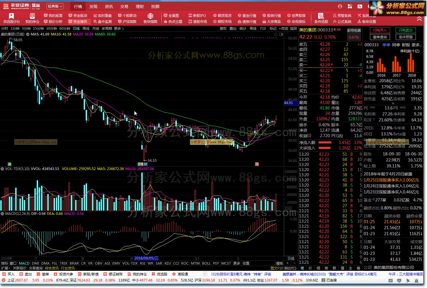
Task: Toggle 复权 price adjustment
Action: click(223, 29)
